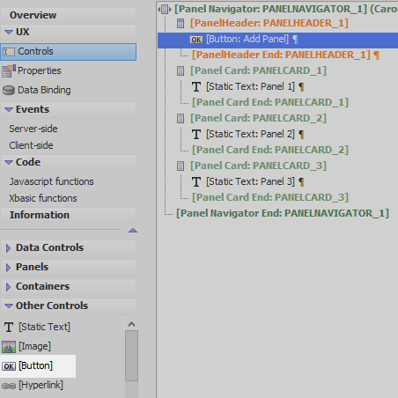Screen dimensions: 398x398
Task: Expand the Containers group
Action: pos(69,286)
